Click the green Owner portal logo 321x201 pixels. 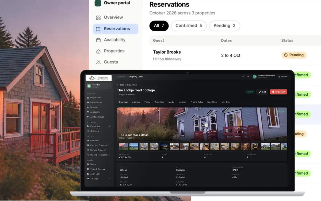[x=98, y=3]
